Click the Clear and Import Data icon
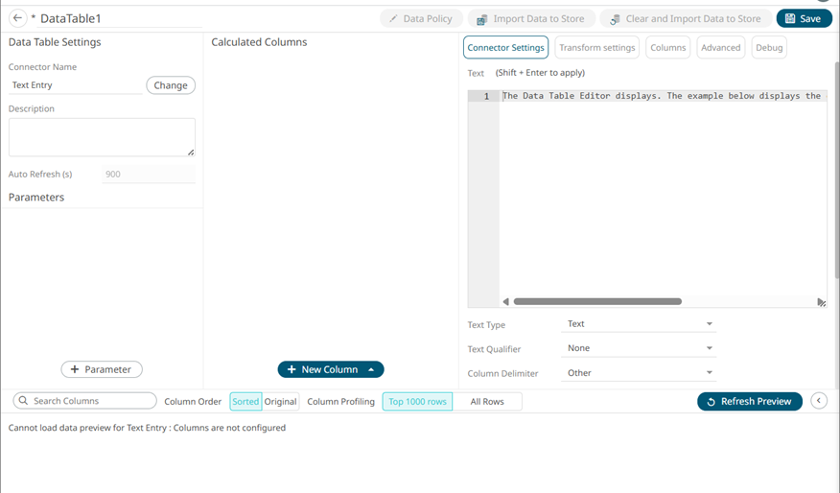 click(615, 19)
